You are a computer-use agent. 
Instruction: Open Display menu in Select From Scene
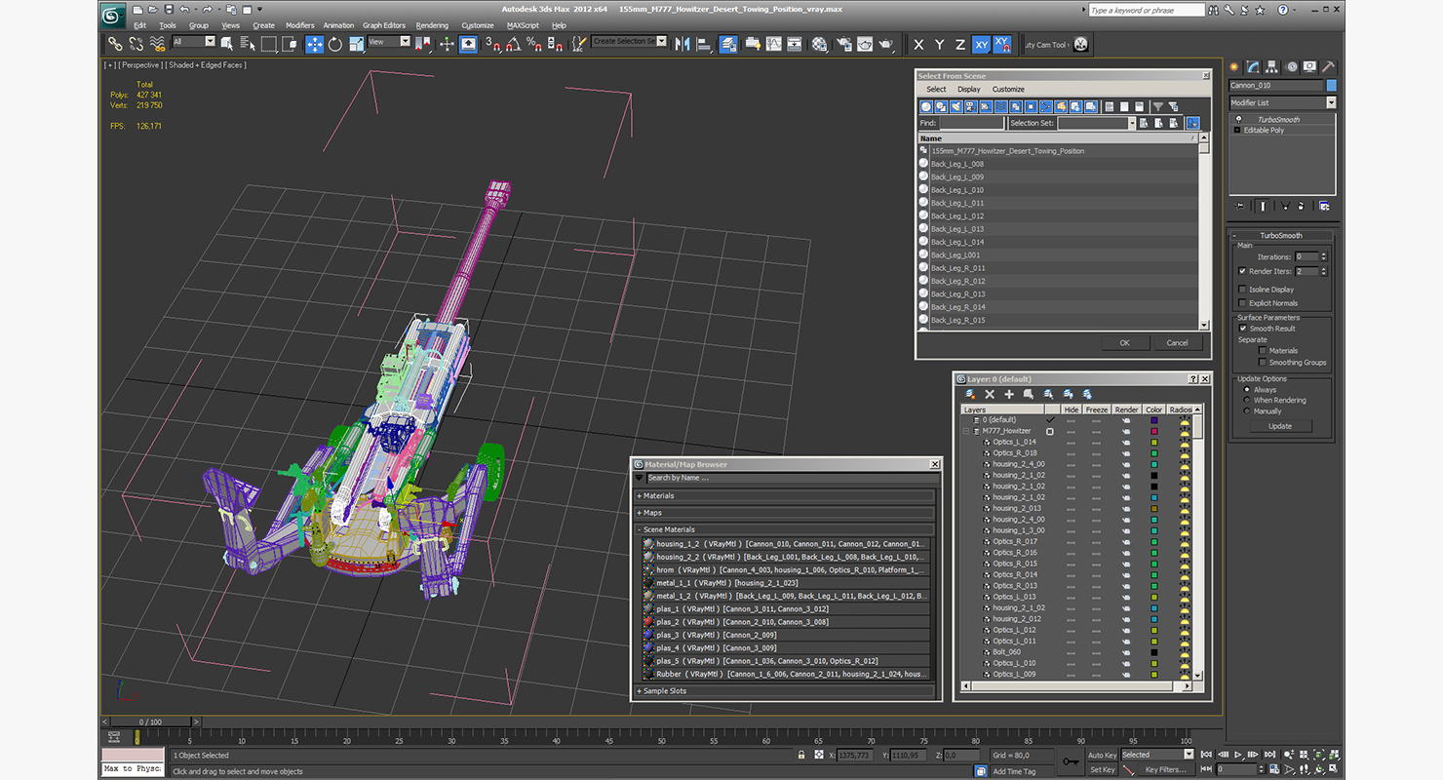[969, 90]
